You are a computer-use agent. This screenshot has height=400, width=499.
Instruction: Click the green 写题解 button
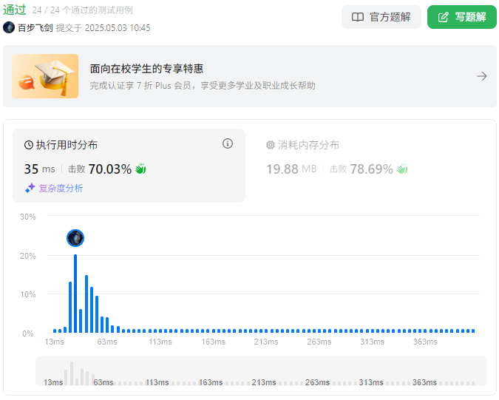pyautogui.click(x=462, y=17)
